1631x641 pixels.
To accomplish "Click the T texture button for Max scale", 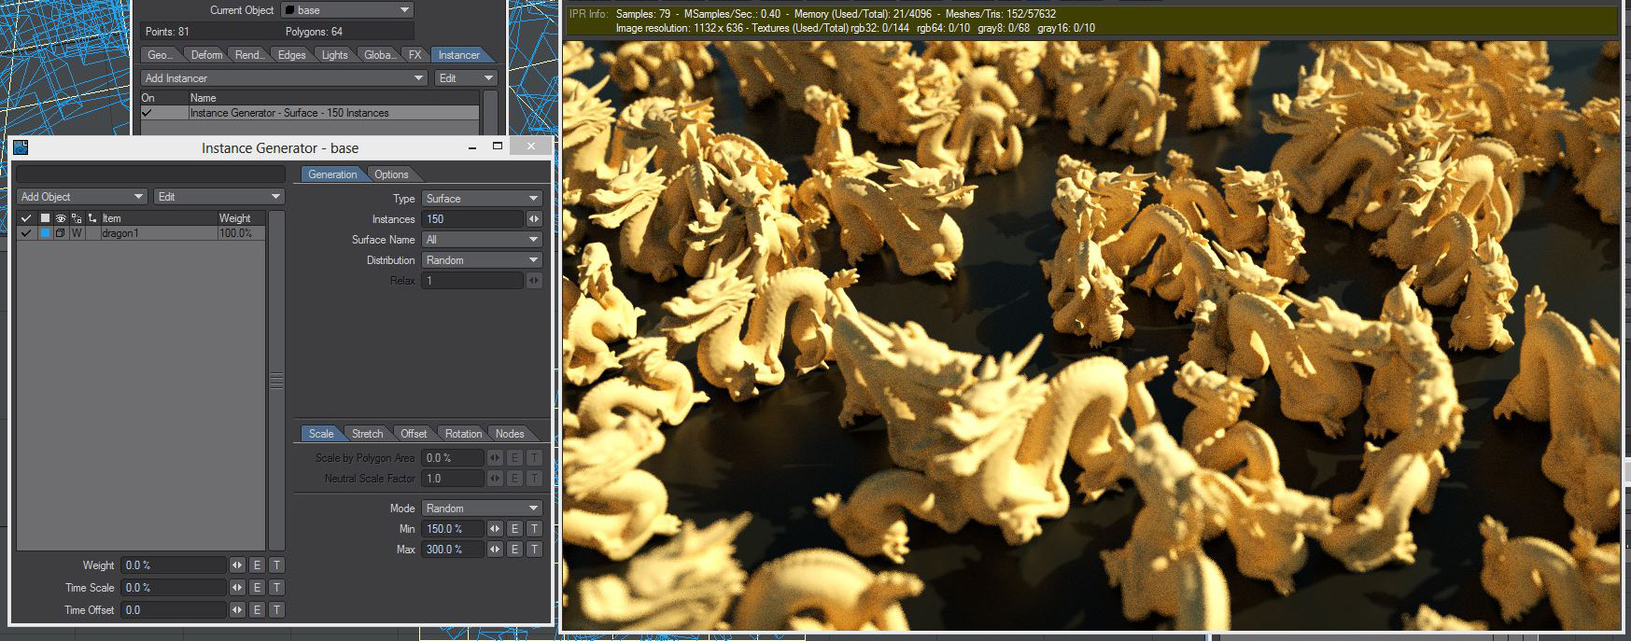I will (x=534, y=550).
